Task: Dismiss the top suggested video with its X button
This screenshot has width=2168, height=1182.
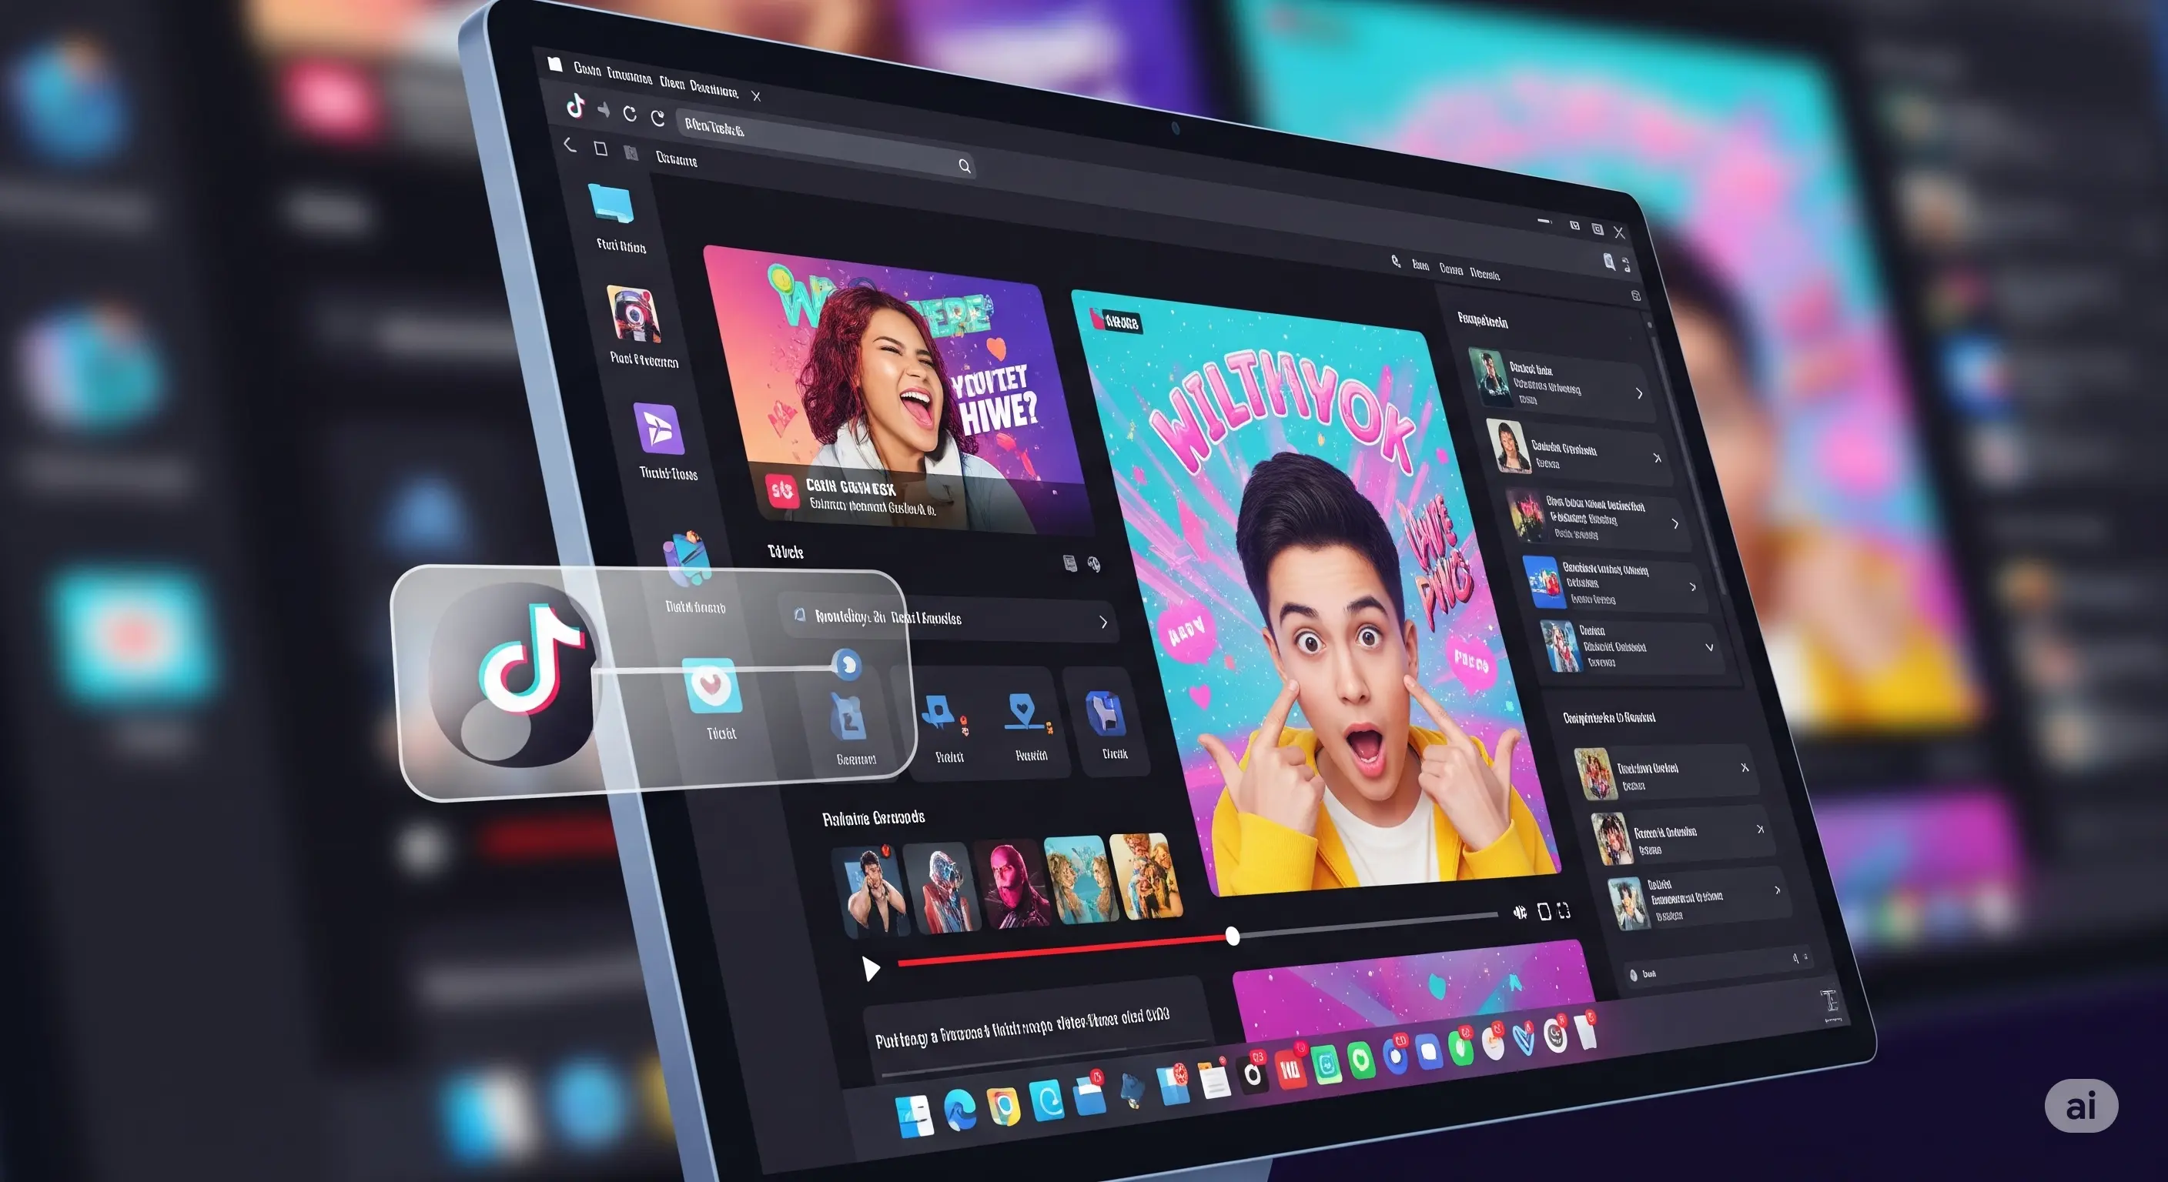Action: (x=1746, y=768)
